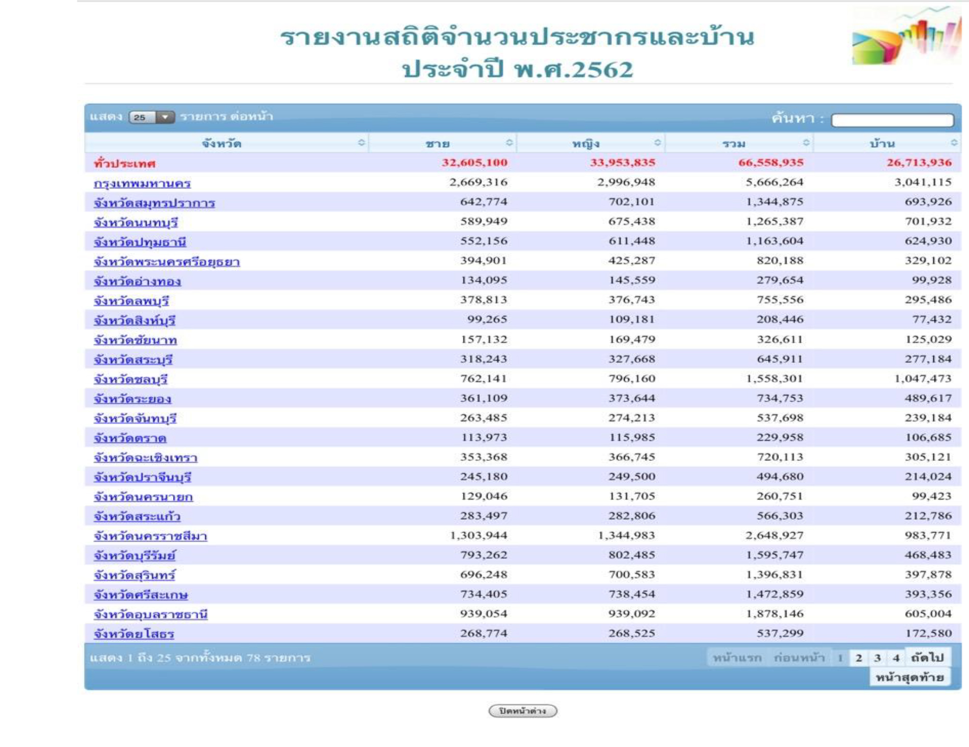This screenshot has height=747, width=969.
Task: Open the จังหวัดชลบุรี province link
Action: pyautogui.click(x=130, y=379)
